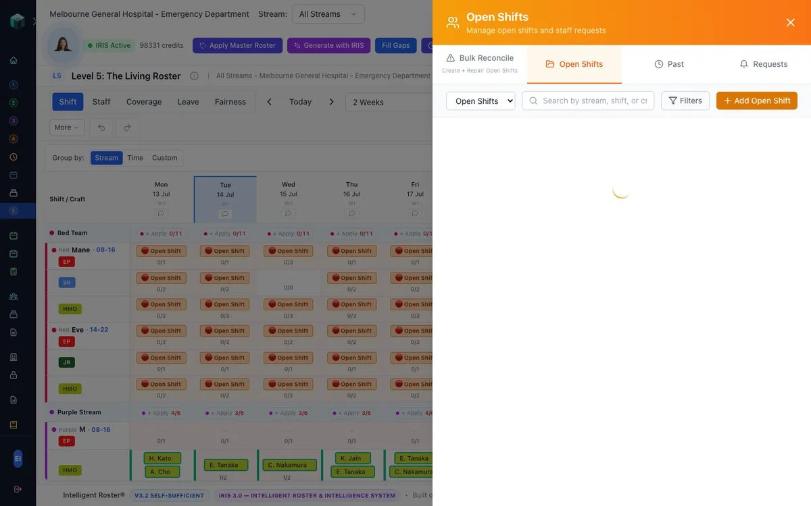Select the A. Cho shift chip
Viewport: 811px width, 506px height.
(x=162, y=472)
